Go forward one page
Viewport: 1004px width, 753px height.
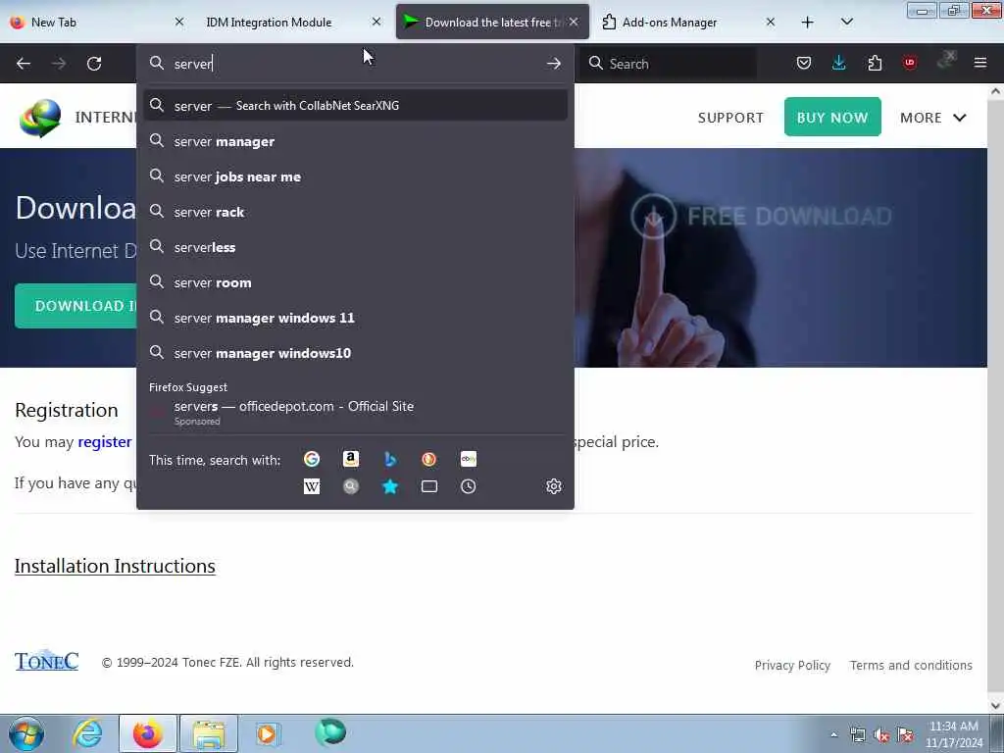(58, 64)
